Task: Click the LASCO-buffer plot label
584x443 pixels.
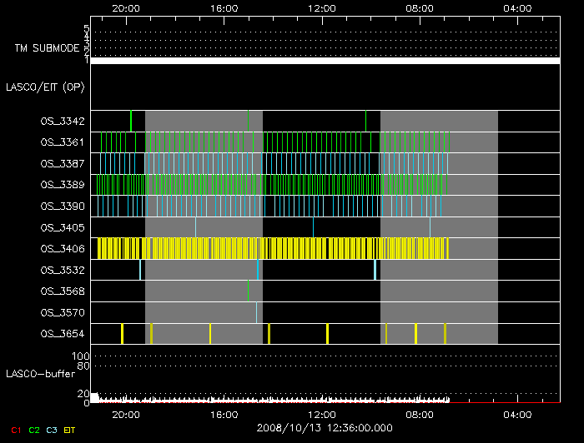Action: point(41,374)
